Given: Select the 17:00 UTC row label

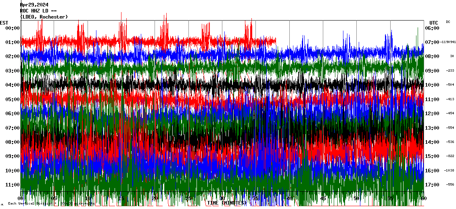Looking at the screenshot, I should [x=432, y=185].
